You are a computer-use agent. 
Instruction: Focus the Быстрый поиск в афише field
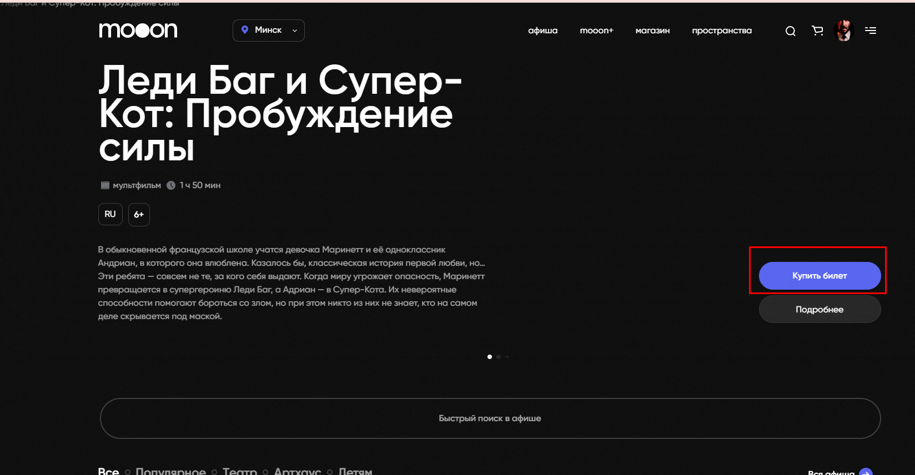(490, 418)
